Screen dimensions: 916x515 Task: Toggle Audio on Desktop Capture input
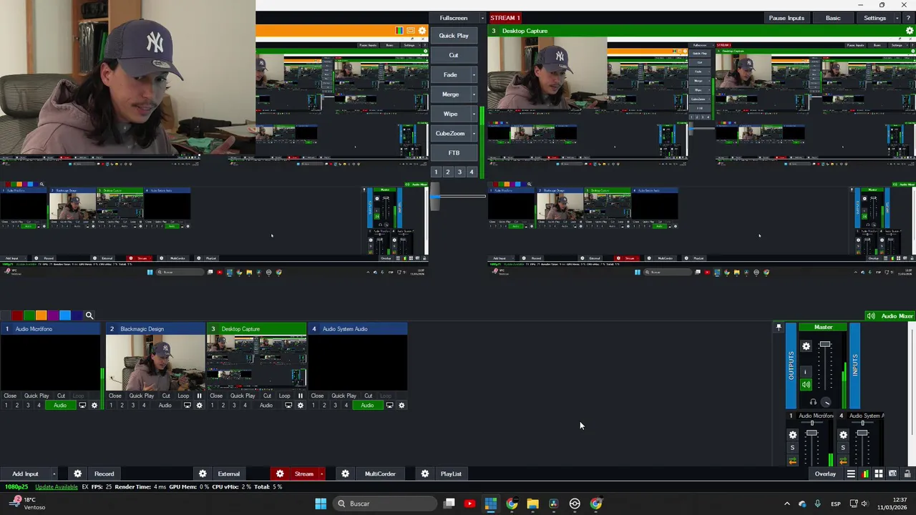(x=265, y=406)
